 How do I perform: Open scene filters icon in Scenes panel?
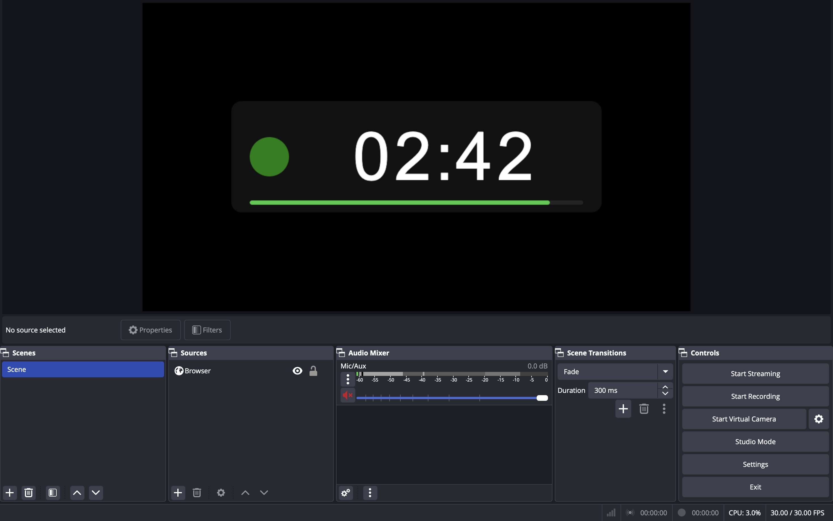pos(53,492)
